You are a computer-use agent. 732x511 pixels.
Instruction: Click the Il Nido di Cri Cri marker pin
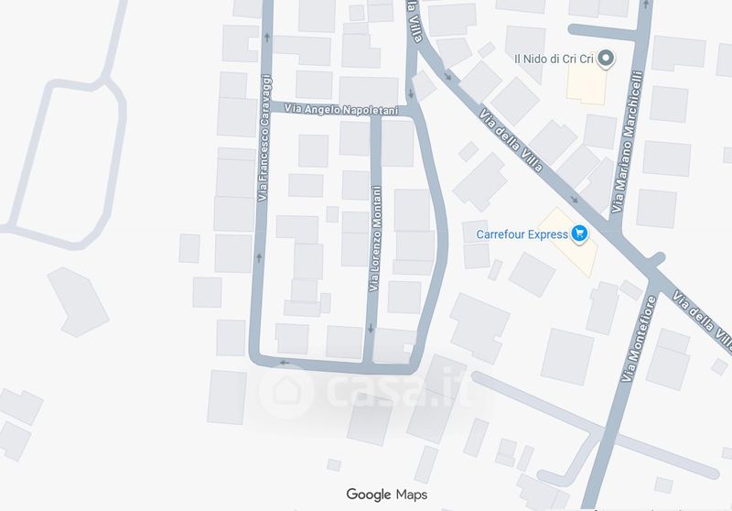(x=606, y=59)
